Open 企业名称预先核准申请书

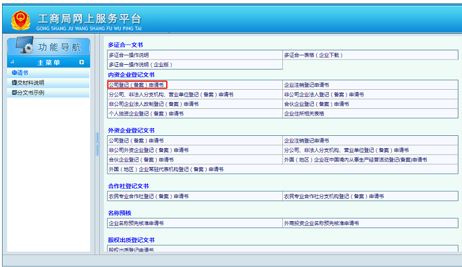[x=136, y=223]
